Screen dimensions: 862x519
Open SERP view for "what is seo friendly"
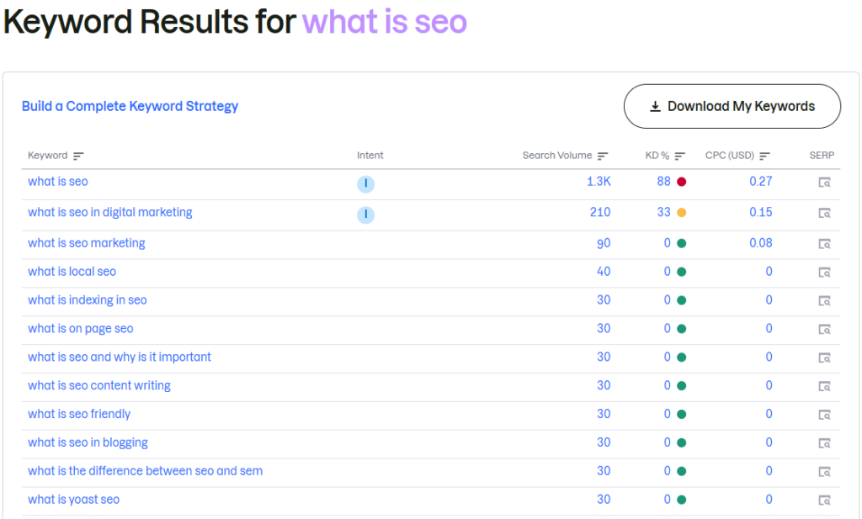click(x=823, y=414)
